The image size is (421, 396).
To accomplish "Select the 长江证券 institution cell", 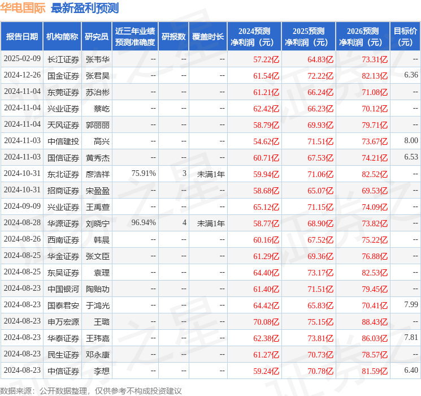I will [x=63, y=59].
